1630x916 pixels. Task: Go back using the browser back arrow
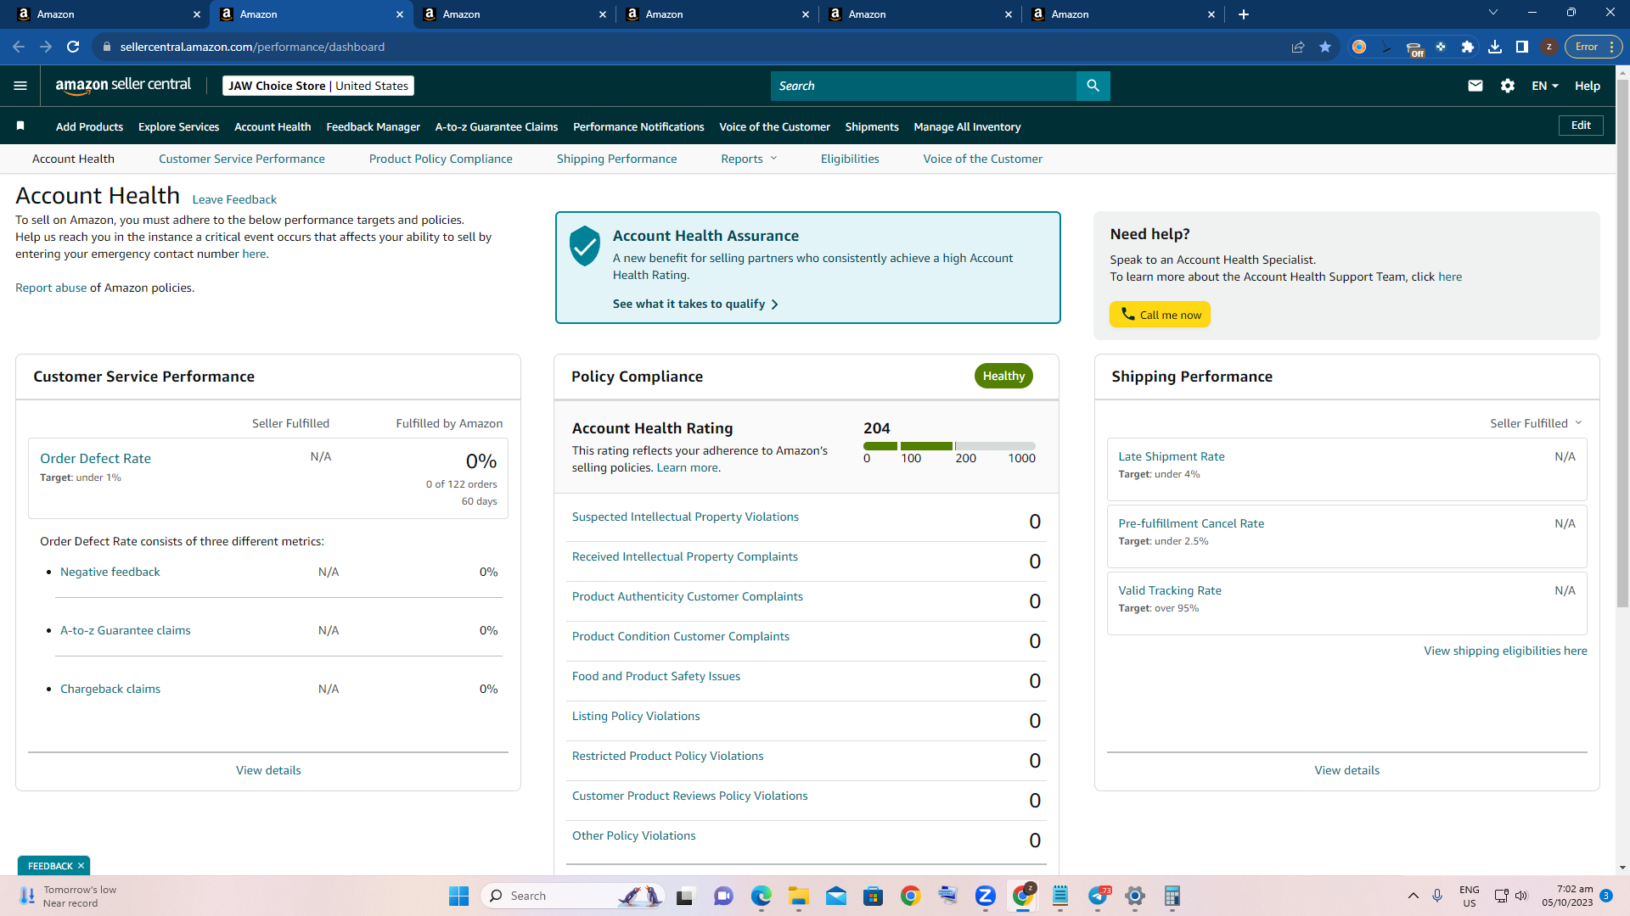[x=19, y=47]
